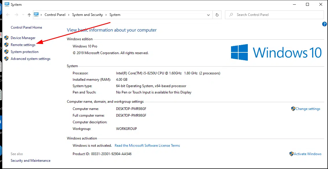Click the Forward navigation arrow
328x169 pixels.
tap(17, 15)
